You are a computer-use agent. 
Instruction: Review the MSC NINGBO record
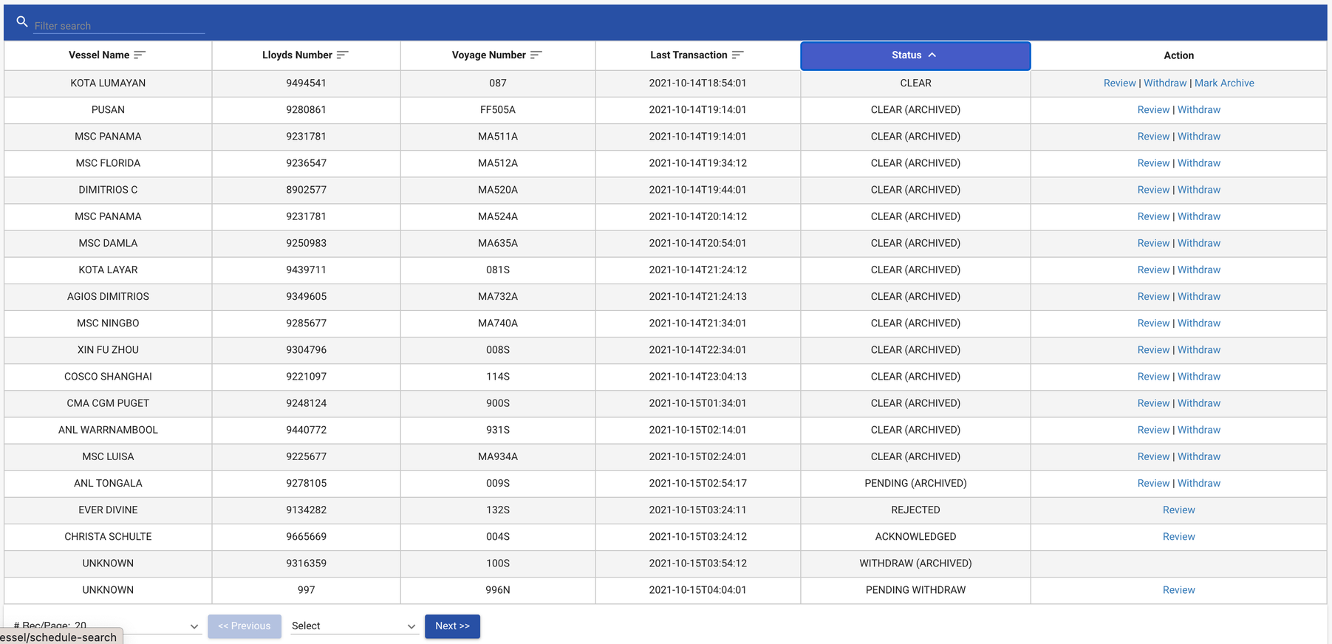[x=1153, y=323]
